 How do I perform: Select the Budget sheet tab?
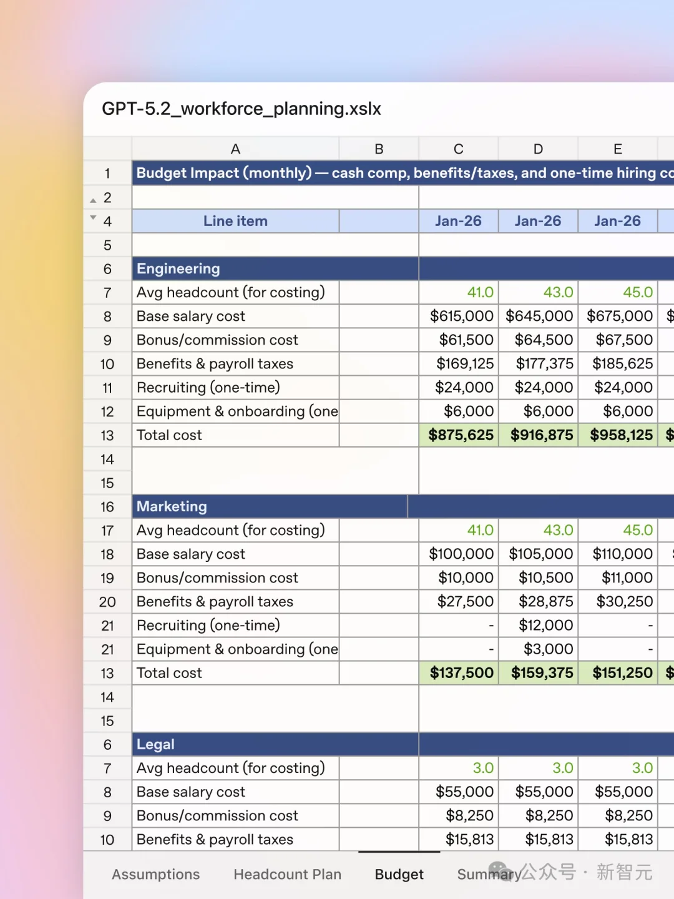pos(399,874)
